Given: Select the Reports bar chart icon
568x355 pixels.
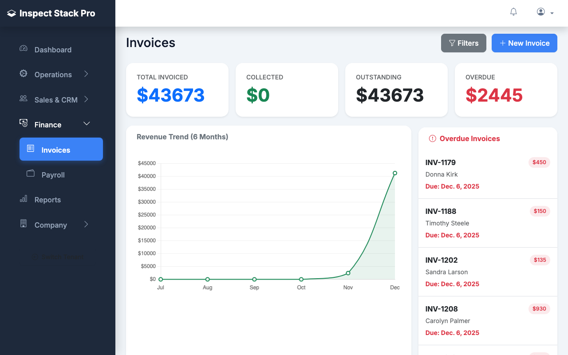Looking at the screenshot, I should (23, 199).
